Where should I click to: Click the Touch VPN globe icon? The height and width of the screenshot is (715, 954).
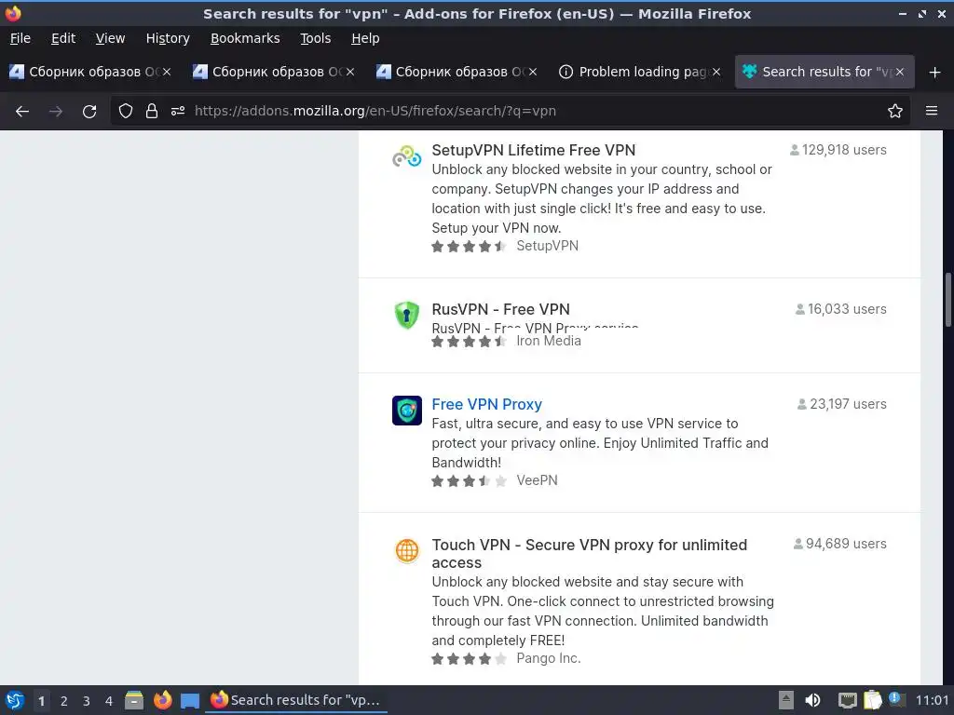click(x=406, y=551)
